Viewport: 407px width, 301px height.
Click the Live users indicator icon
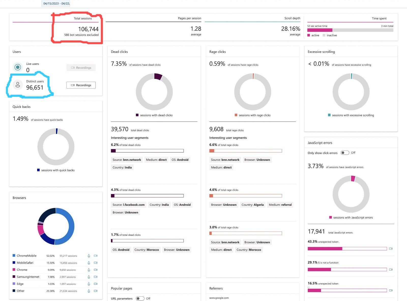click(x=18, y=67)
